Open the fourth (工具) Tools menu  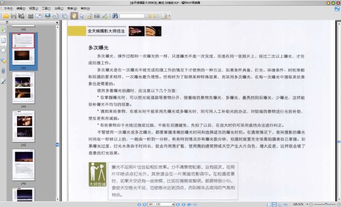point(46,9)
